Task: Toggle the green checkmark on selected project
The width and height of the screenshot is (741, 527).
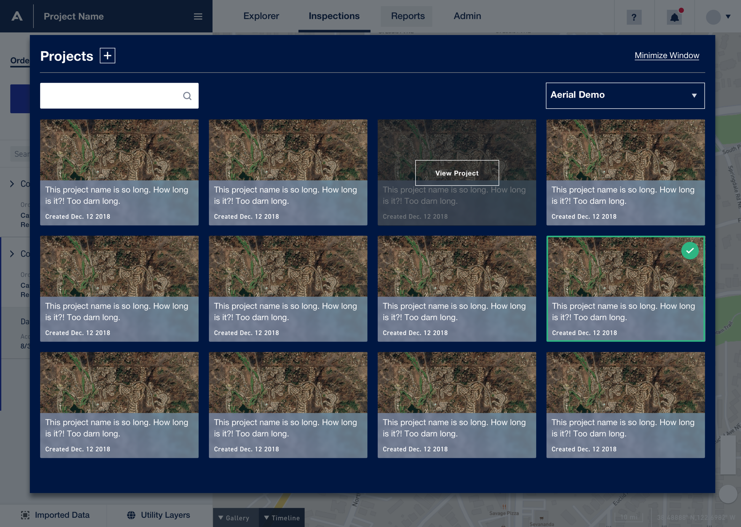Action: pos(690,250)
